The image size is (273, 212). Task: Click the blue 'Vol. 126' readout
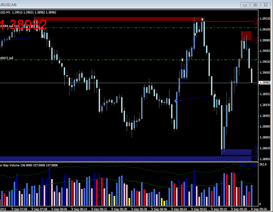pos(248,165)
